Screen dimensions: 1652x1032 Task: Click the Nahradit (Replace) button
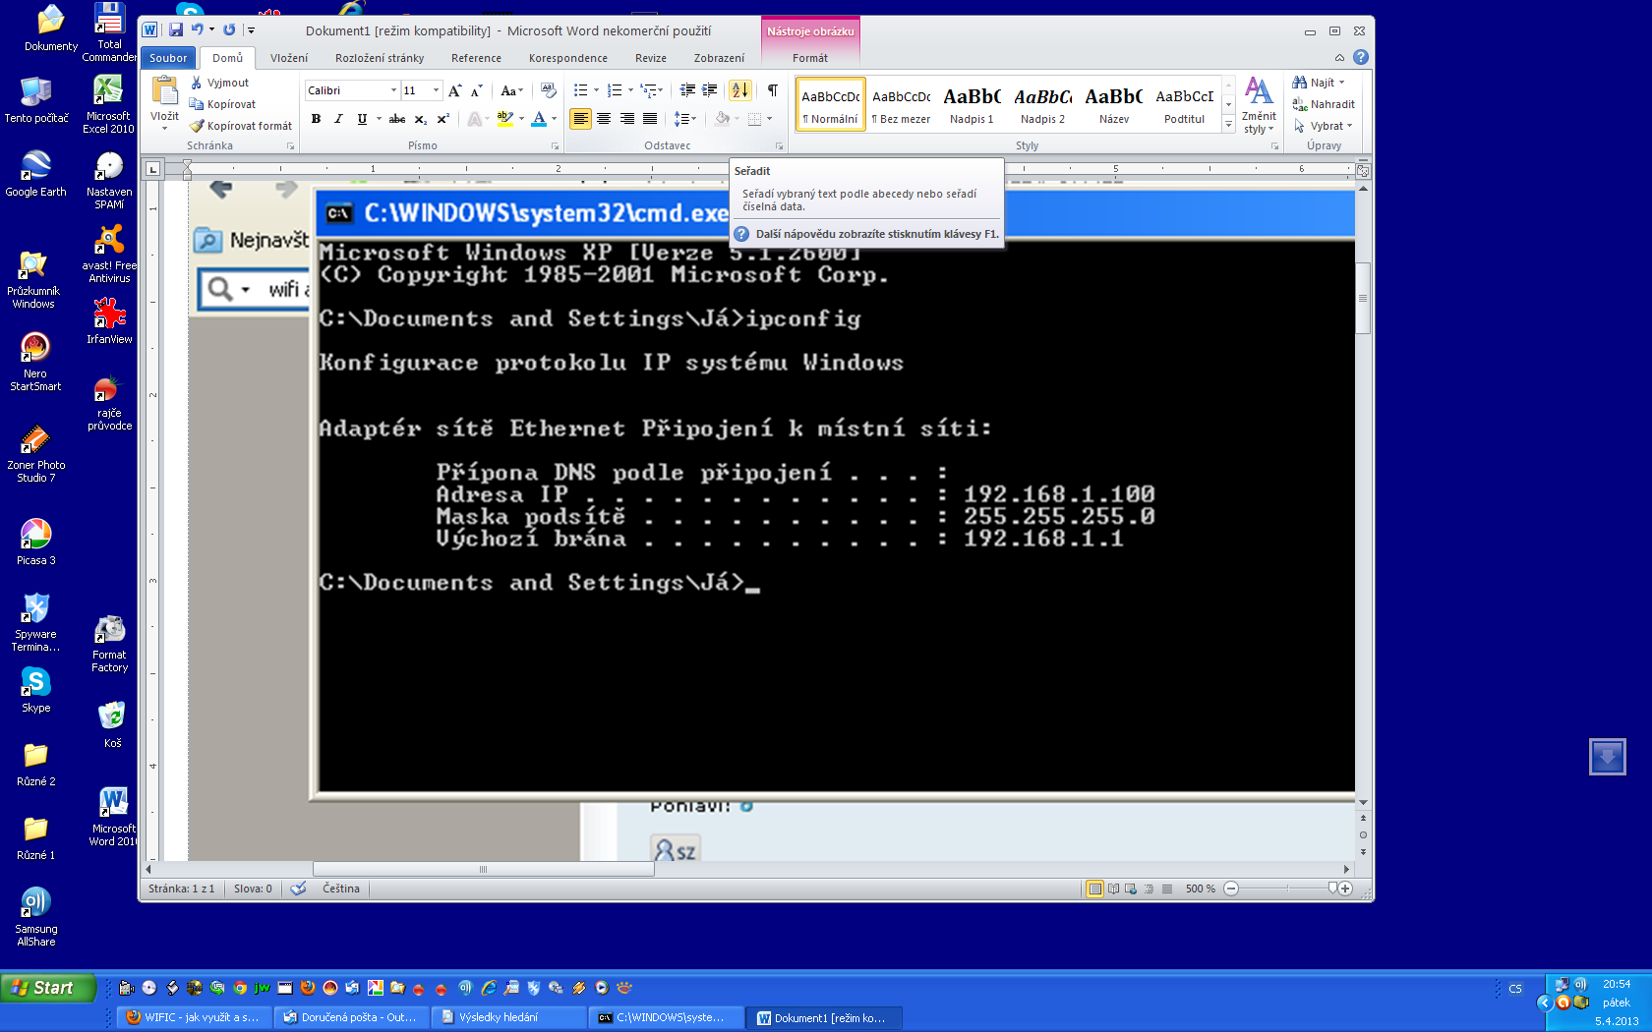[1324, 104]
